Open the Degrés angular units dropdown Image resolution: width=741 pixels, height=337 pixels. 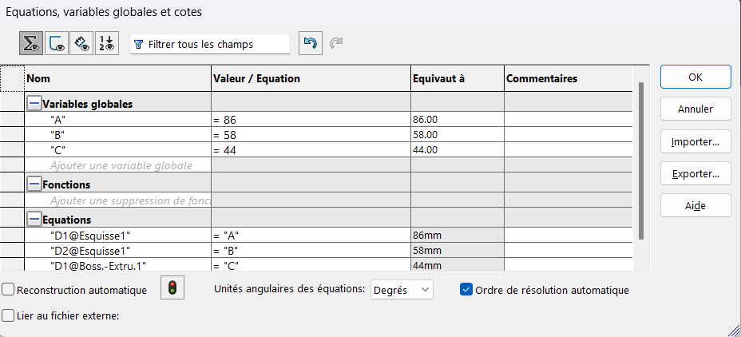(x=402, y=289)
